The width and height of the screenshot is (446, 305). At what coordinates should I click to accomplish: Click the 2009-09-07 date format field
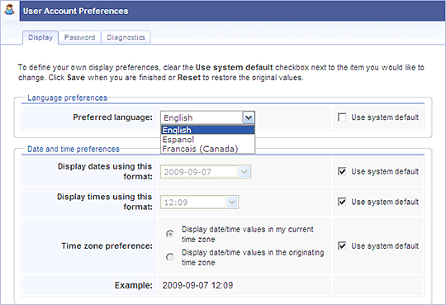tap(206, 172)
